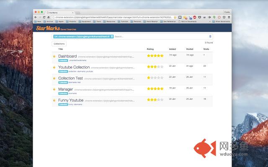Image resolution: width=268 pixels, height=167 pixels.
Task: Click the '5 Found' results count
Action: 209,43
